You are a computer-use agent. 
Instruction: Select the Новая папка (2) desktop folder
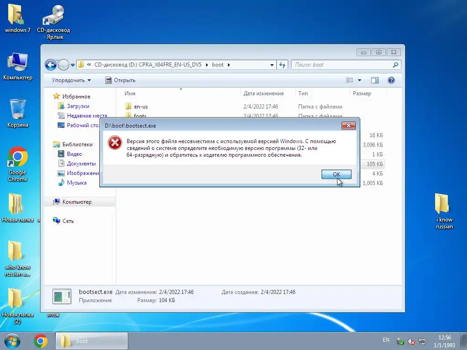(17, 306)
